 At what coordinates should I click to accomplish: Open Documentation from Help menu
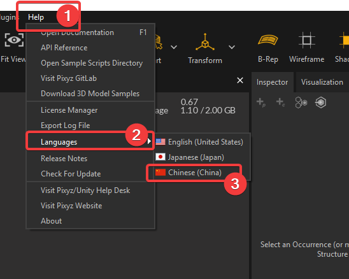90,32
